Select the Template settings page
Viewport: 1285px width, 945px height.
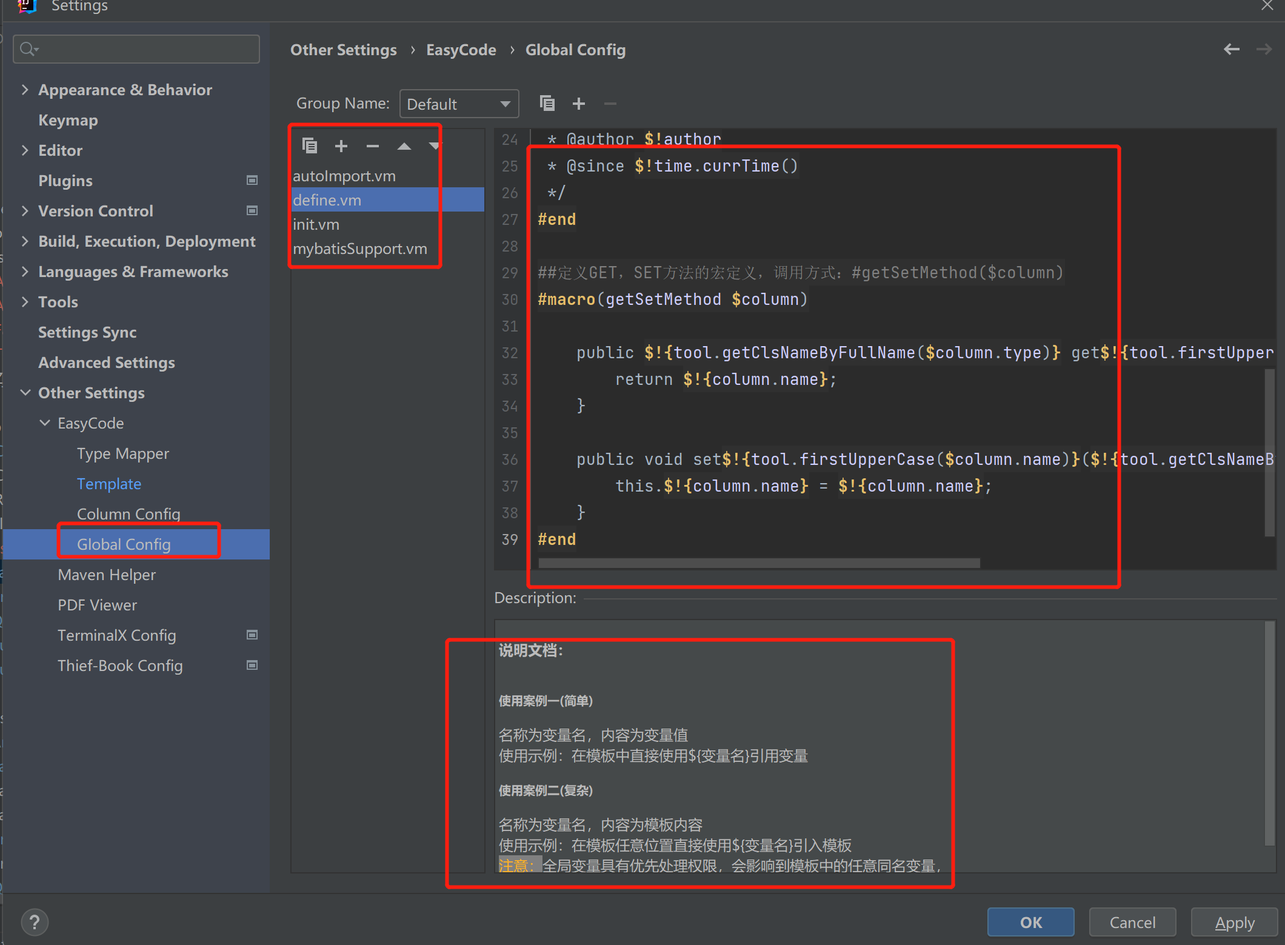pos(109,484)
